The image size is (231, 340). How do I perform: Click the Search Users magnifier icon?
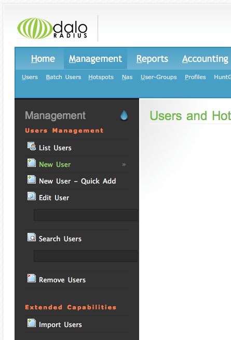pos(32,237)
